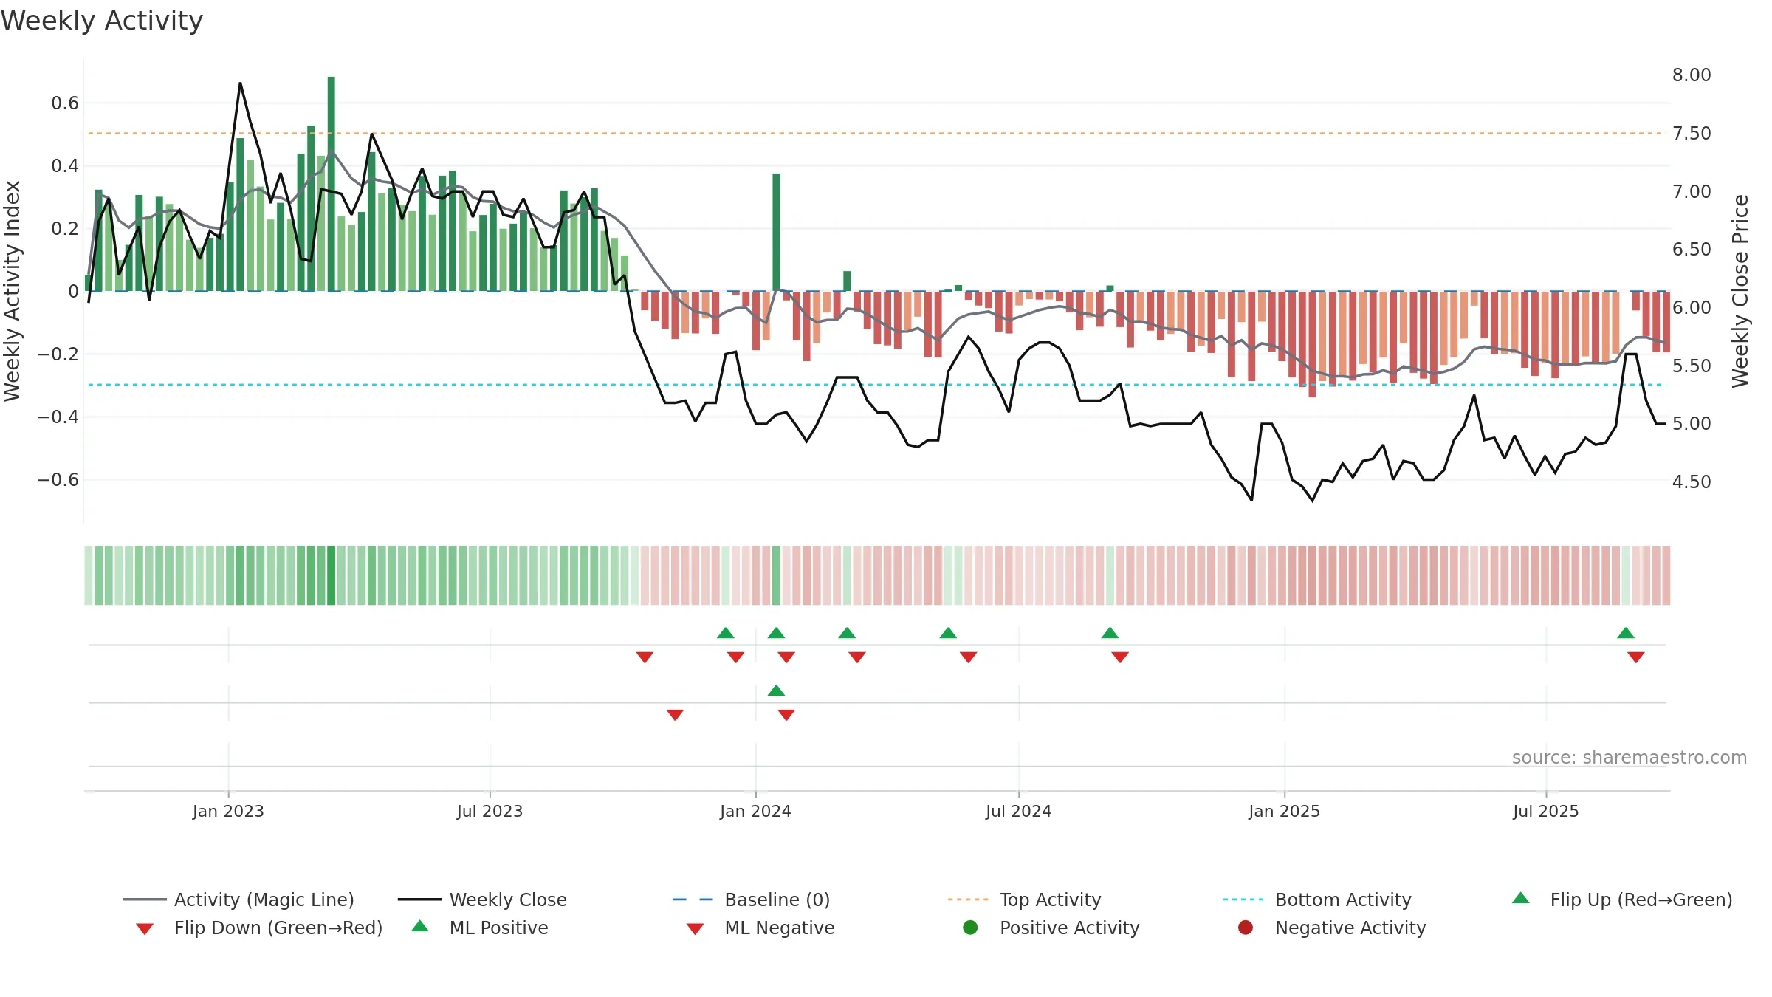Image resolution: width=1772 pixels, height=997 pixels.
Task: Toggle the ML Negative legend entry
Action: click(760, 928)
